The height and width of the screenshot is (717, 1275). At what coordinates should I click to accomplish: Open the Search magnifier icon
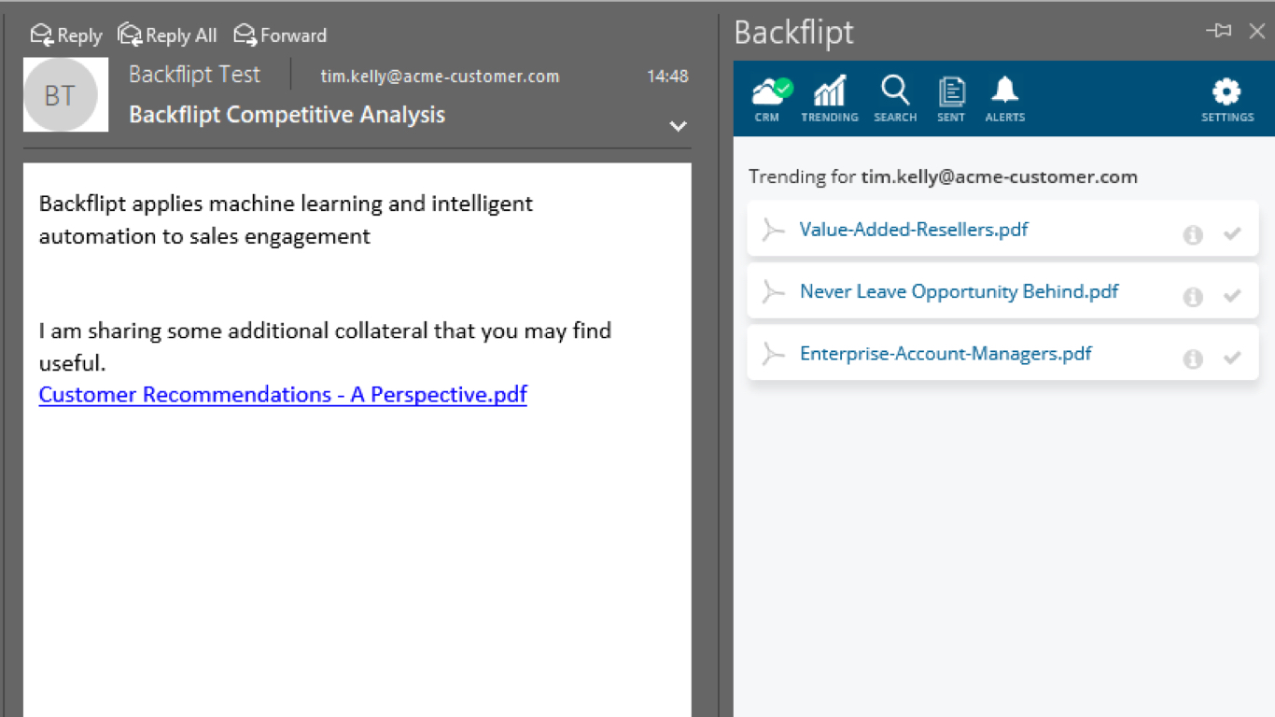pos(895,98)
